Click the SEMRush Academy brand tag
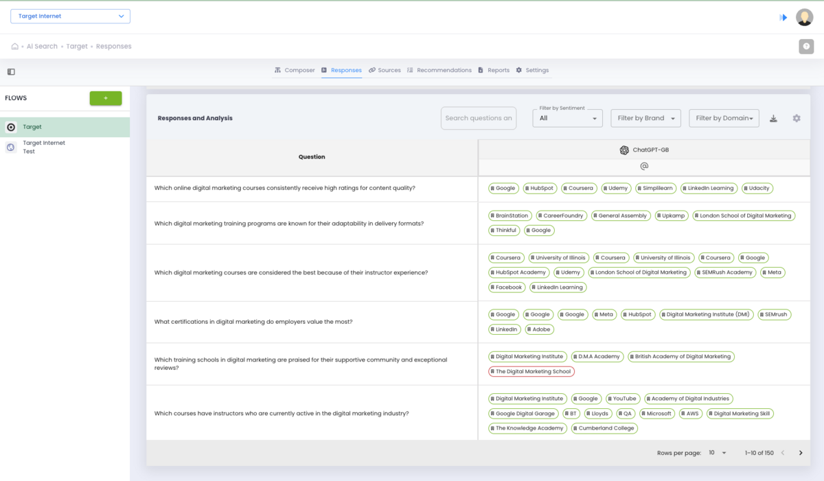Screen dimensions: 824x481 tap(725, 272)
